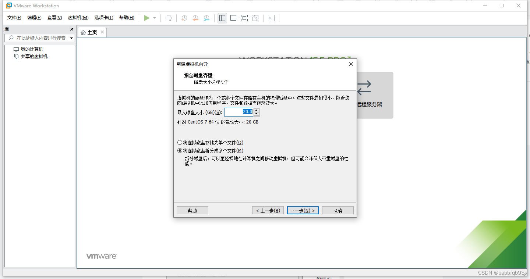Open the library search filter dropdown arrow
Viewport: 530px width, 279px height.
pos(72,38)
